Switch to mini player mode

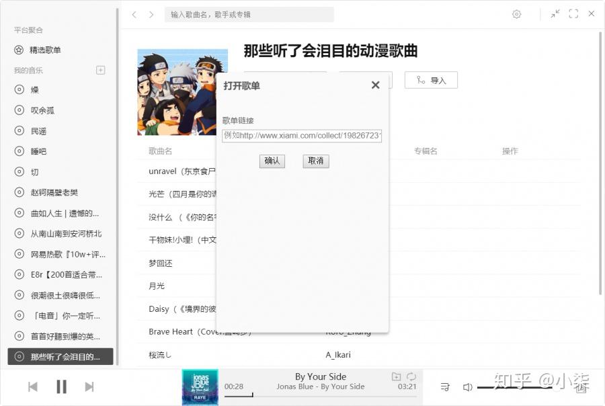[555, 13]
